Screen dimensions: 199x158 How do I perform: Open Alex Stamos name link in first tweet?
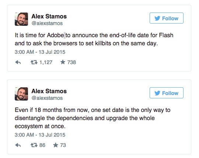[x=49, y=16]
